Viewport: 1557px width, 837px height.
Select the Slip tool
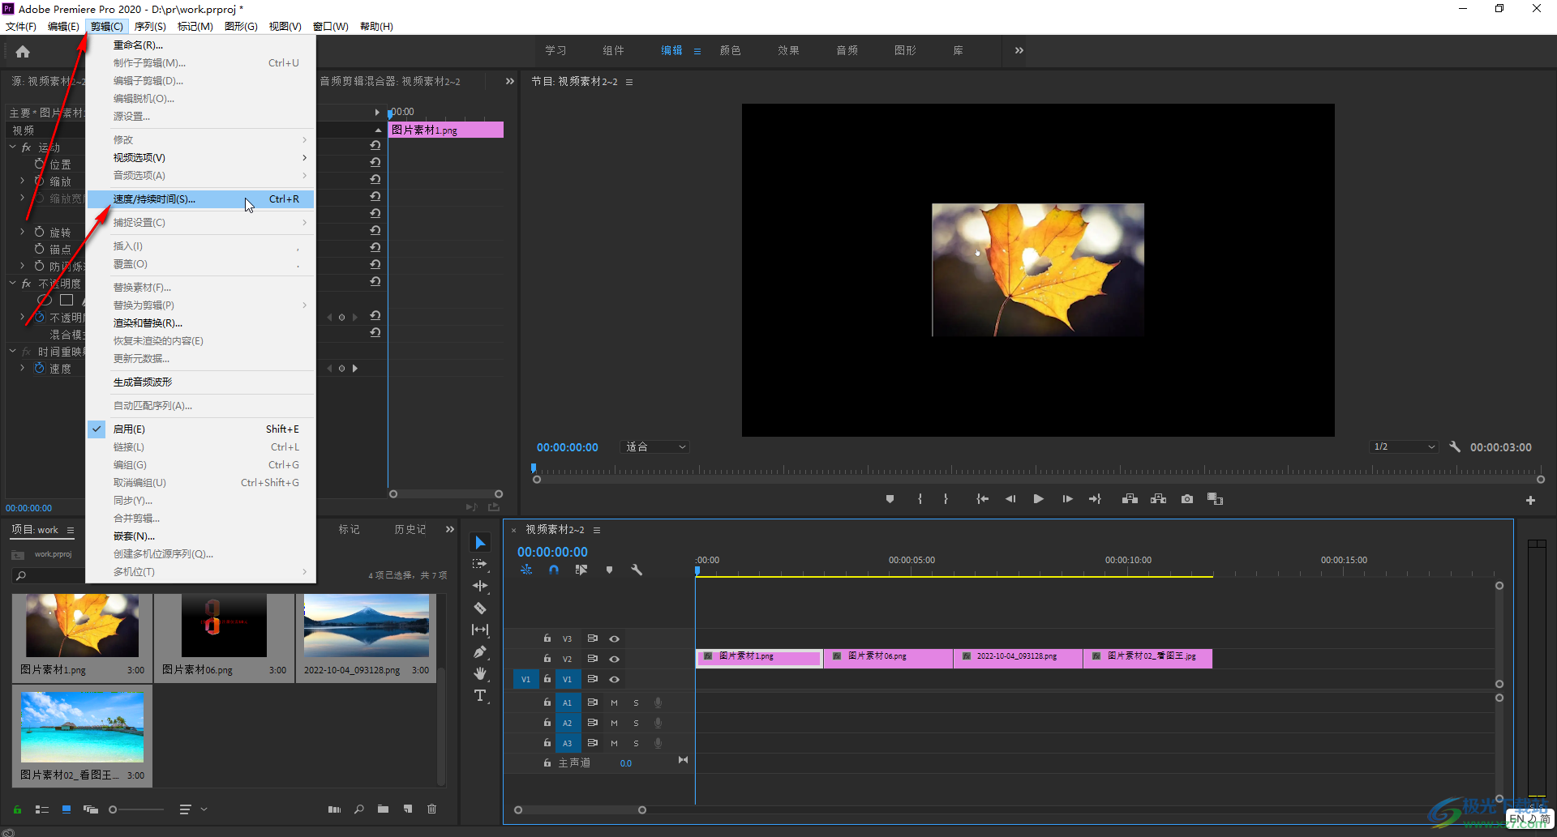click(x=480, y=630)
